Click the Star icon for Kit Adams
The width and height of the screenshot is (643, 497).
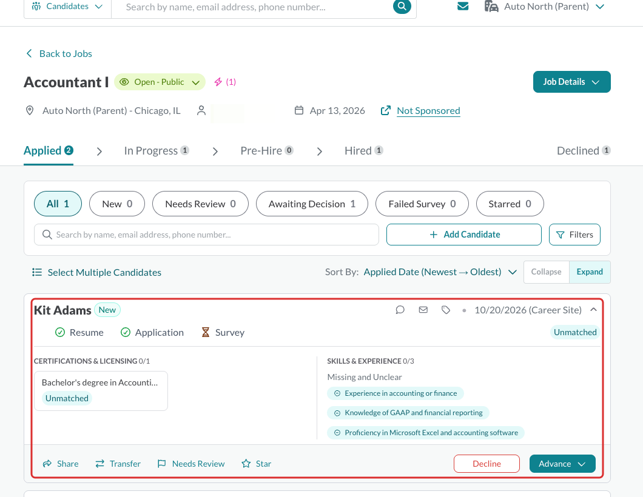click(x=246, y=464)
